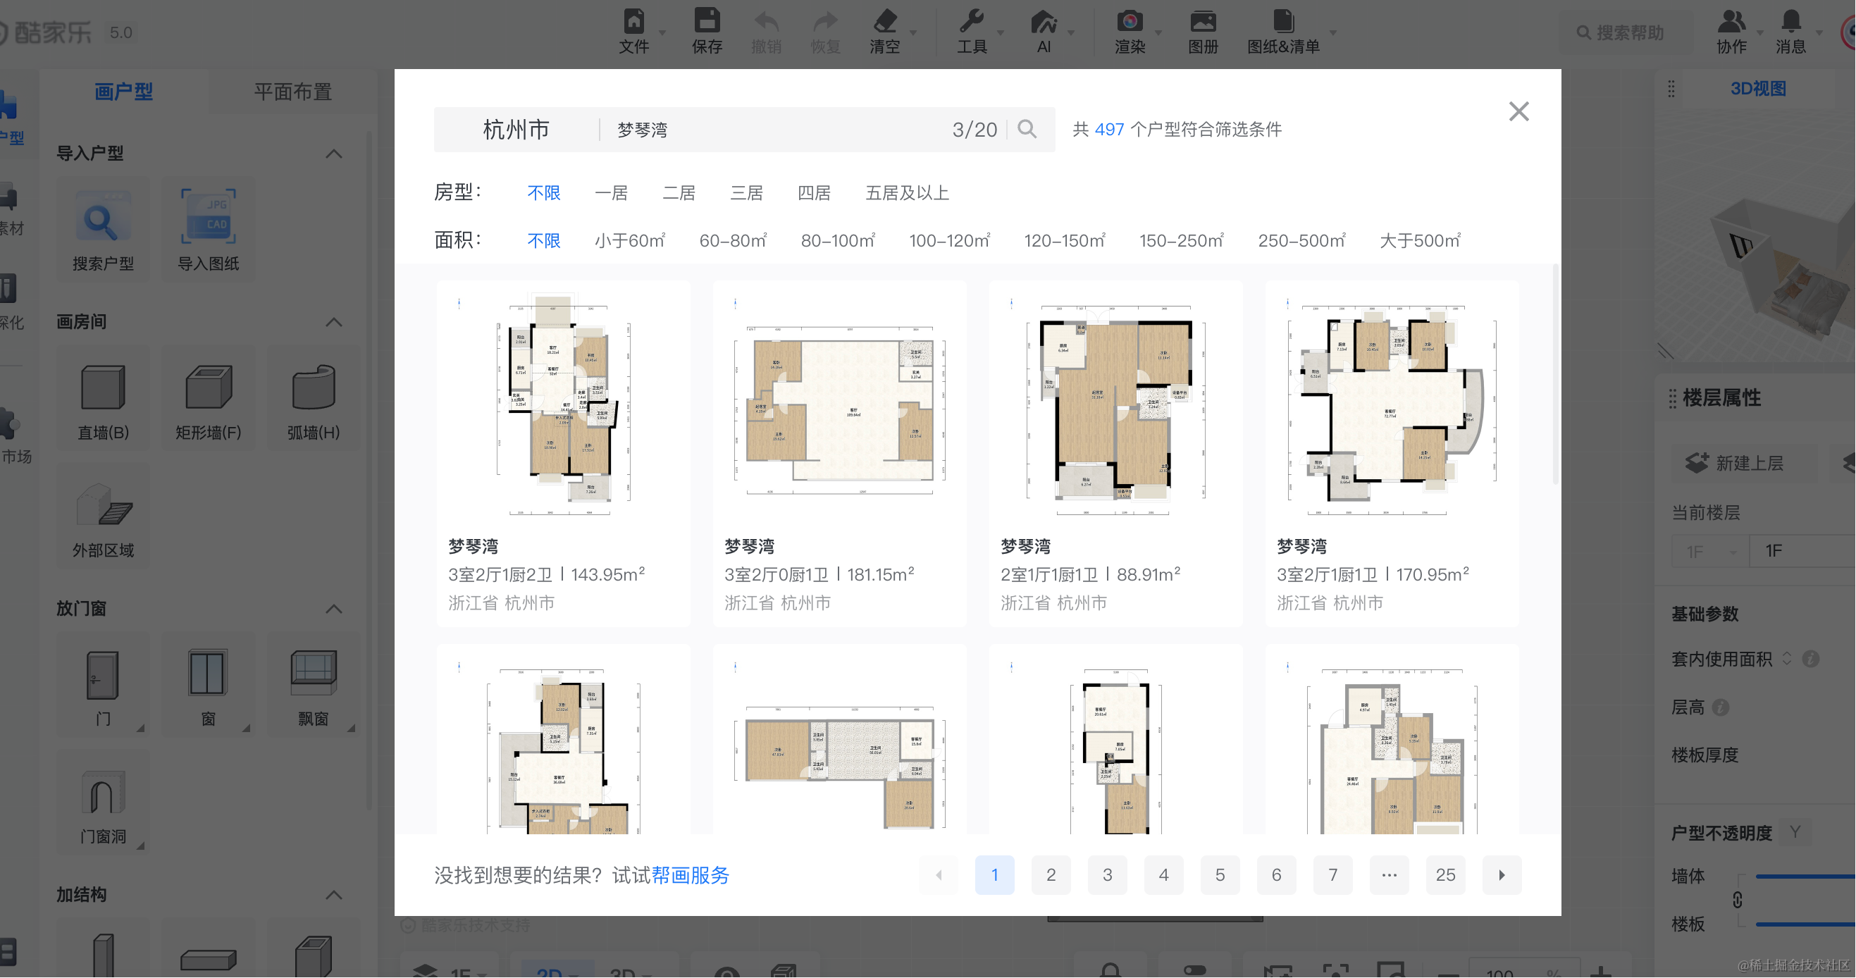Select room type 四居
The width and height of the screenshot is (1856, 978).
tap(814, 192)
